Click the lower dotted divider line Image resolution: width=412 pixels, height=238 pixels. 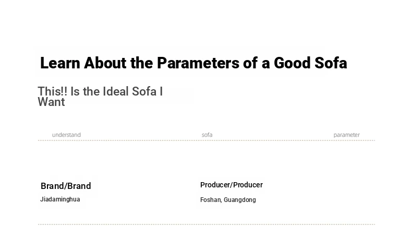pos(207,224)
